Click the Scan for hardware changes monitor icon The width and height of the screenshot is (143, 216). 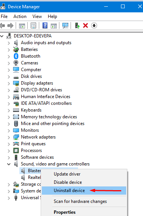coord(65,25)
